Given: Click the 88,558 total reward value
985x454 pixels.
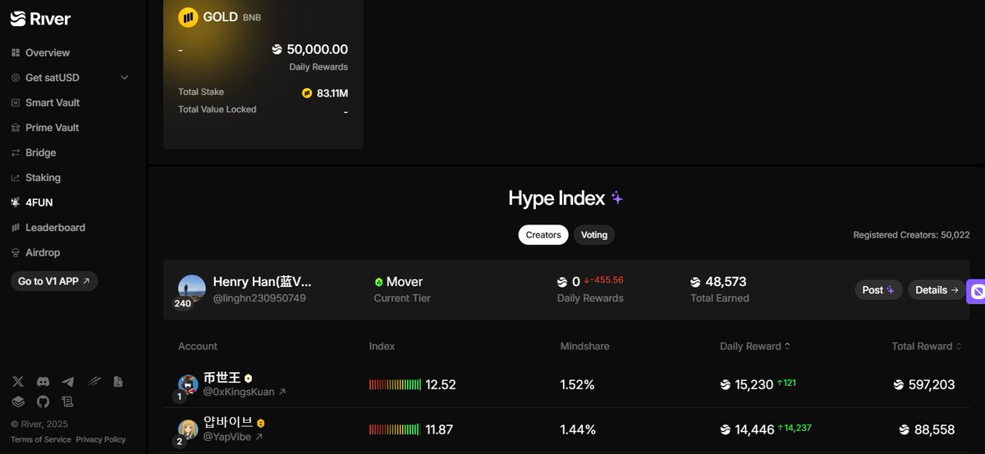Looking at the screenshot, I should 935,429.
